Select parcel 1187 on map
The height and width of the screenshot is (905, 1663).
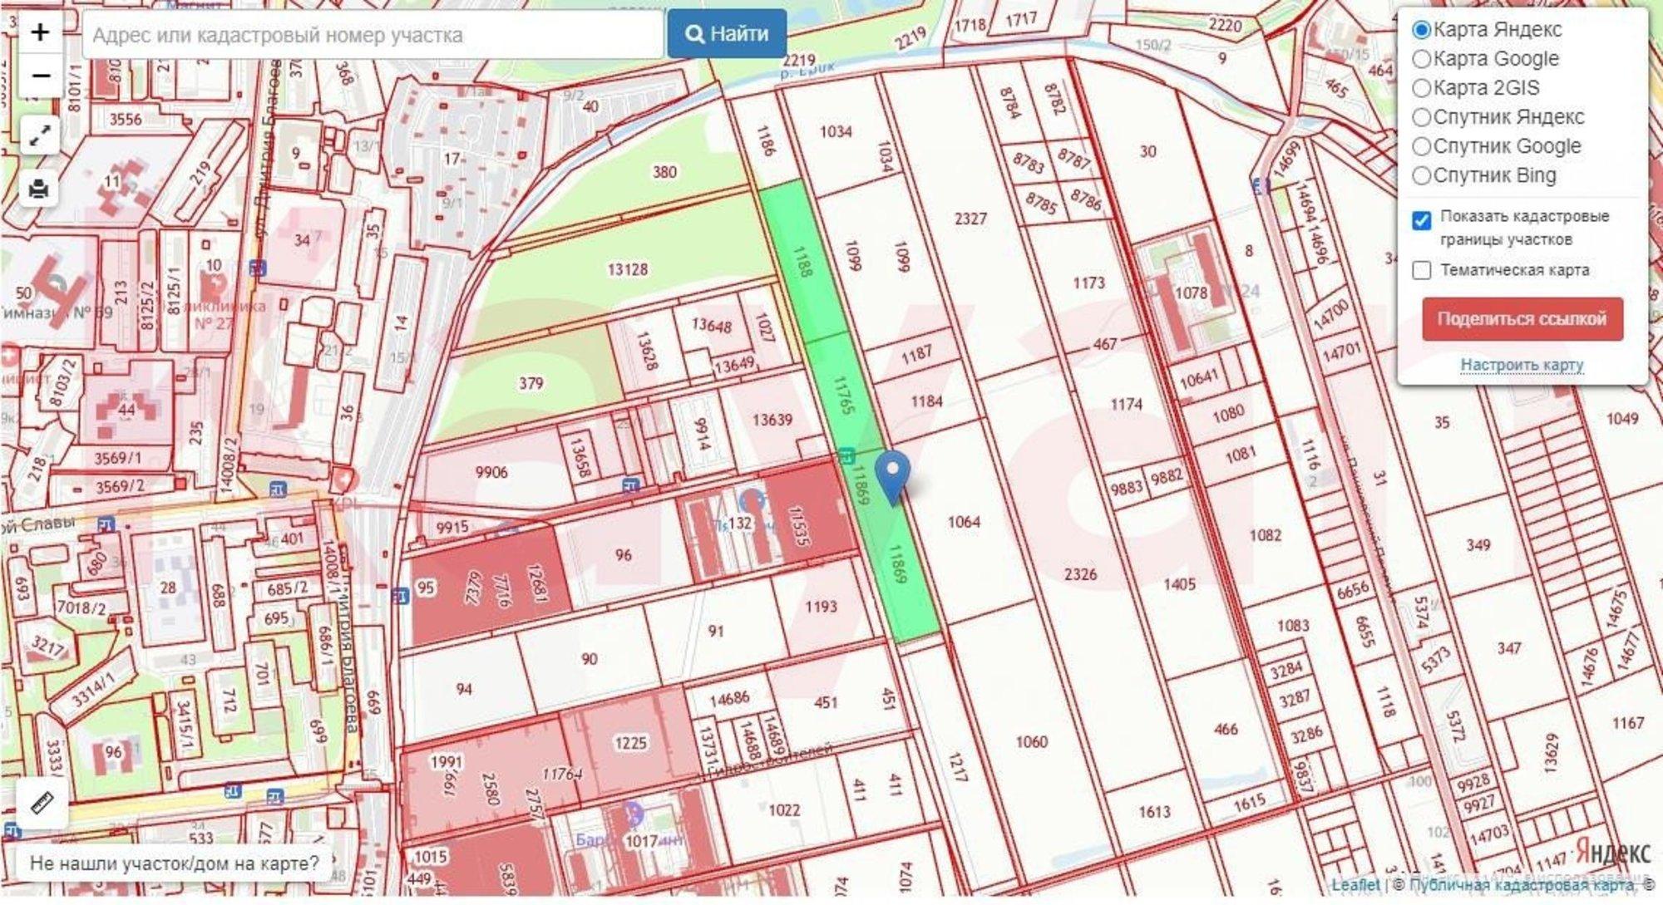(915, 355)
